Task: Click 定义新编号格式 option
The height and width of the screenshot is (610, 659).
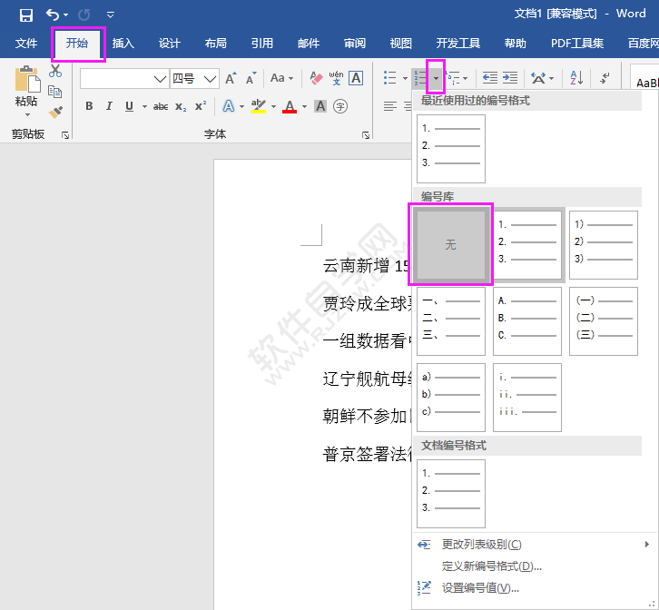Action: [x=491, y=566]
